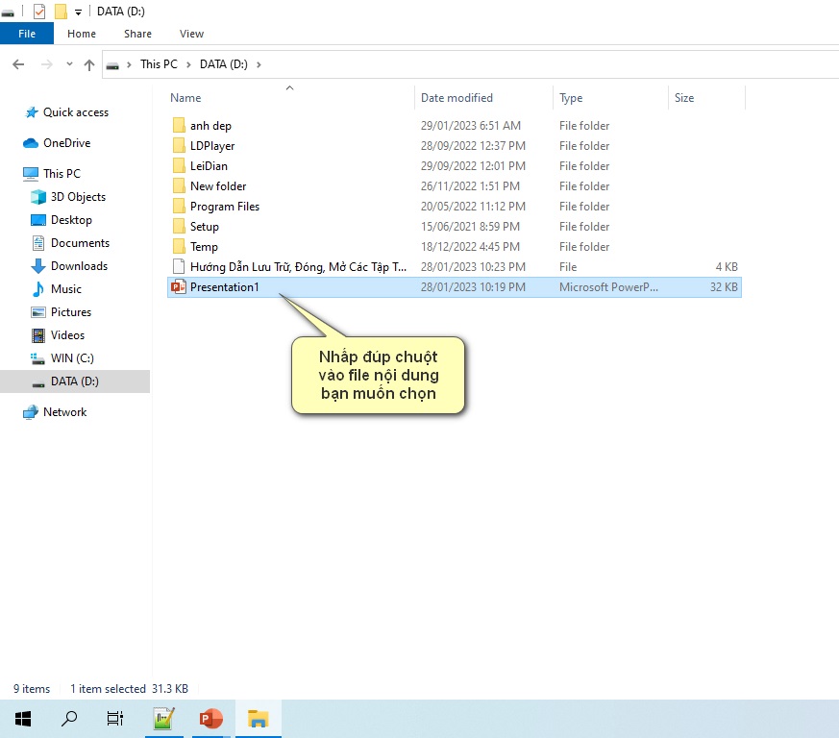The height and width of the screenshot is (738, 839).
Task: Select the LDPlayer folder icon
Action: pyautogui.click(x=179, y=145)
